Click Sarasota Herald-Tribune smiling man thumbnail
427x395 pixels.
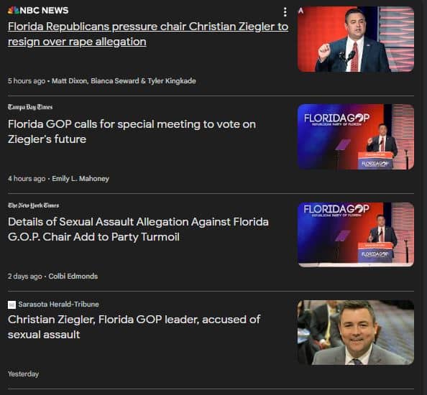click(x=356, y=333)
